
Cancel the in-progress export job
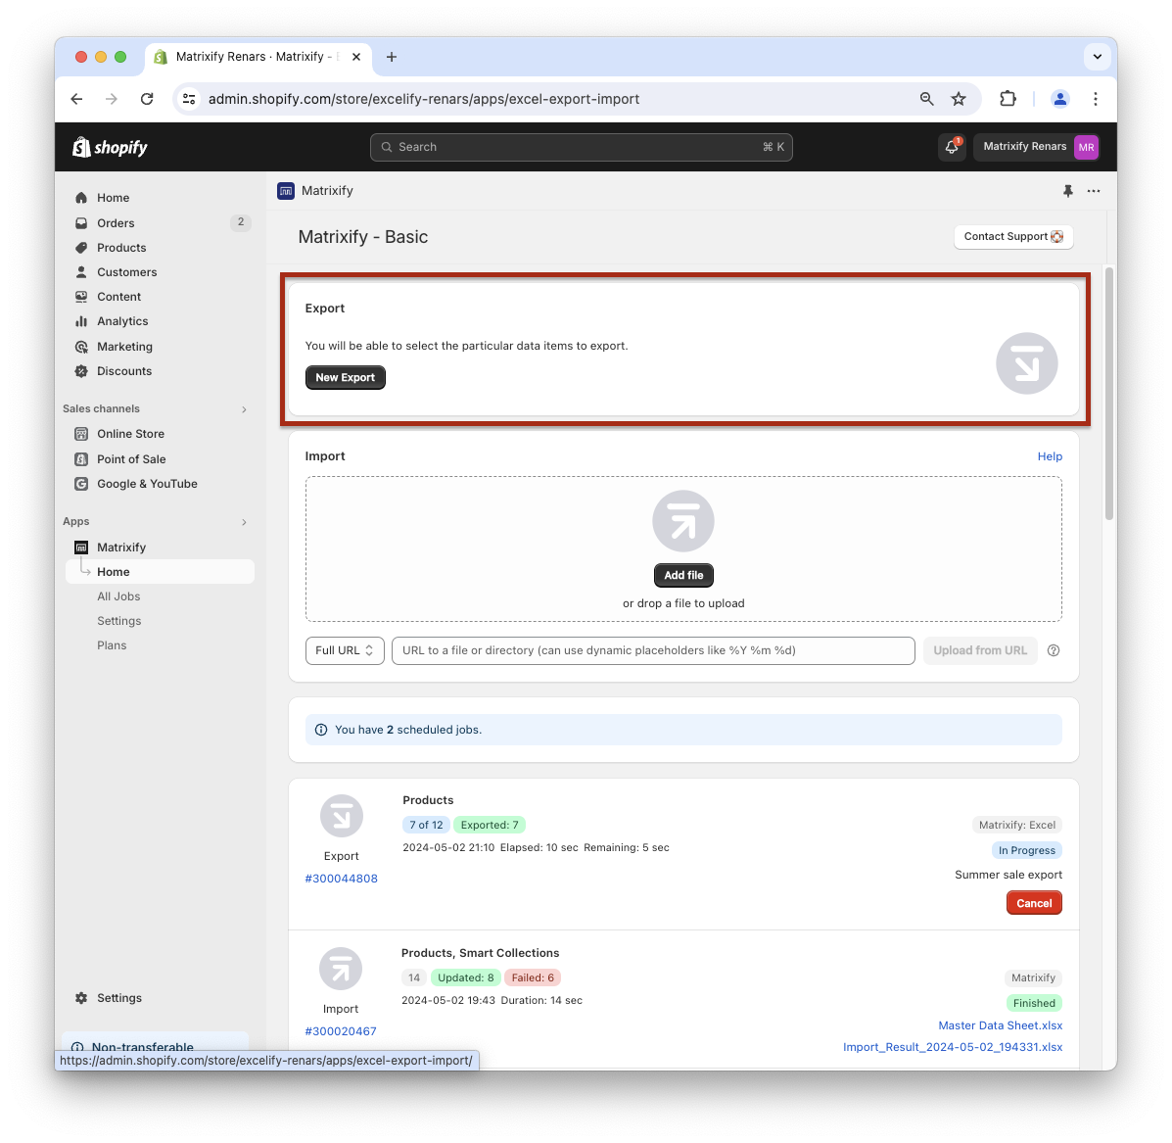(x=1034, y=903)
